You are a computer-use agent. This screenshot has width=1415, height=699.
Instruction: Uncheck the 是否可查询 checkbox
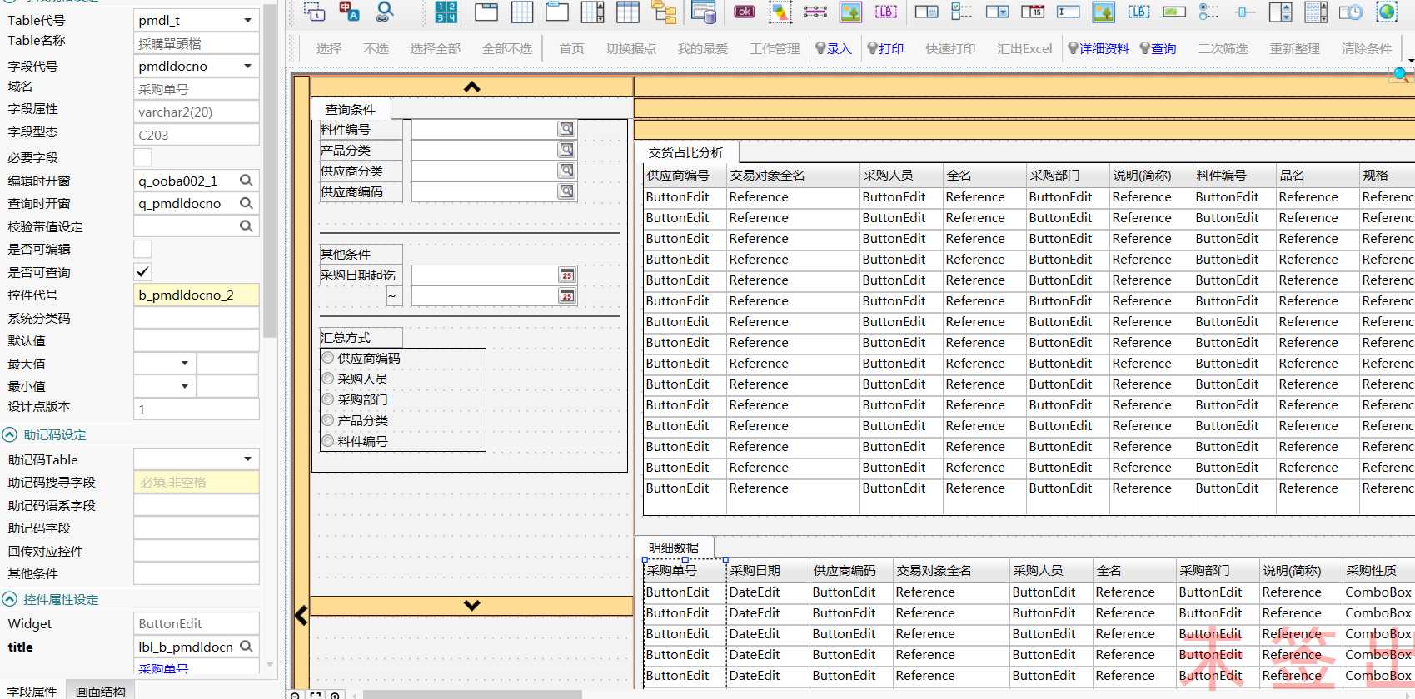[143, 272]
